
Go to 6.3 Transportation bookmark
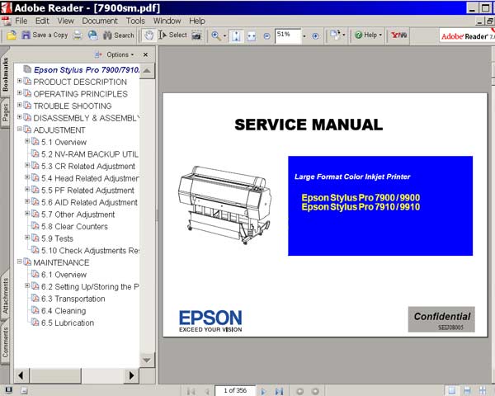pos(73,299)
